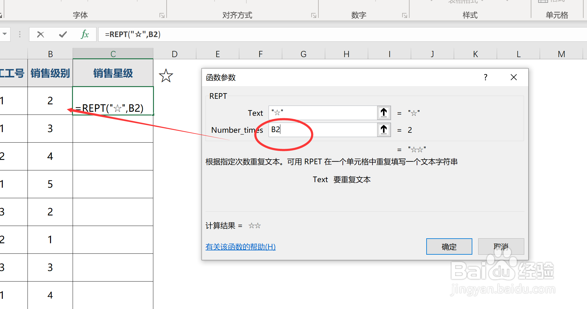Click the 销售星级 header cell
587x309 pixels.
click(x=113, y=73)
